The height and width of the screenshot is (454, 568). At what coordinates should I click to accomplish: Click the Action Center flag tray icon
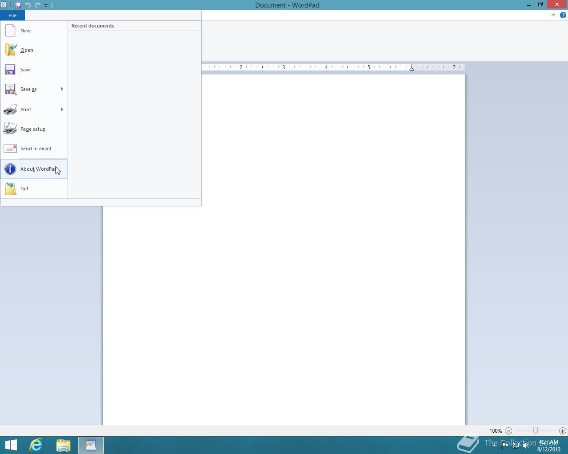(505, 446)
